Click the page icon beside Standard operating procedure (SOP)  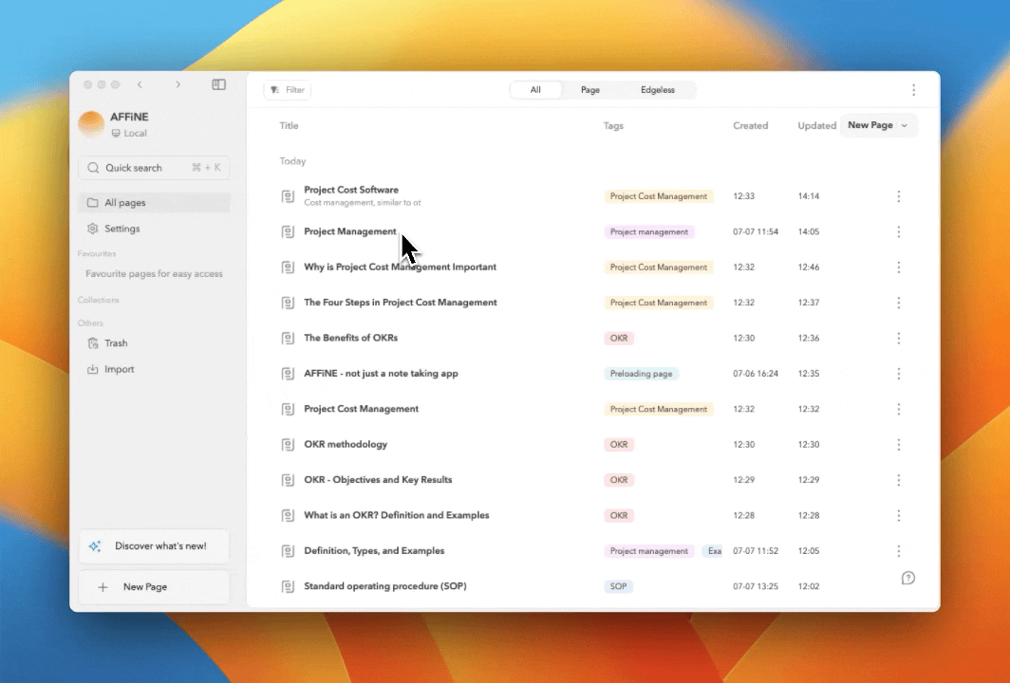point(288,586)
